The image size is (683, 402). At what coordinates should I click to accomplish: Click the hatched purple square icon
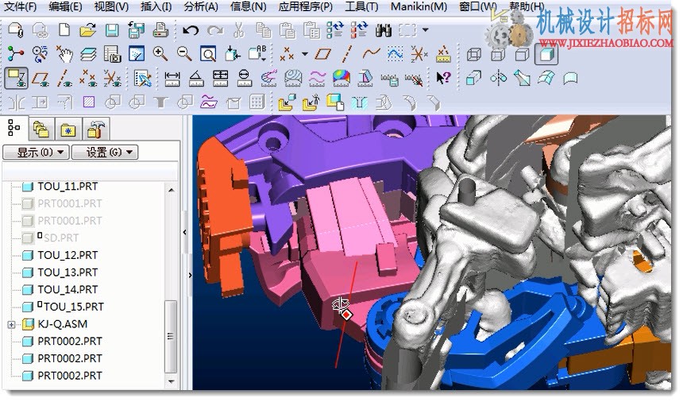89,102
